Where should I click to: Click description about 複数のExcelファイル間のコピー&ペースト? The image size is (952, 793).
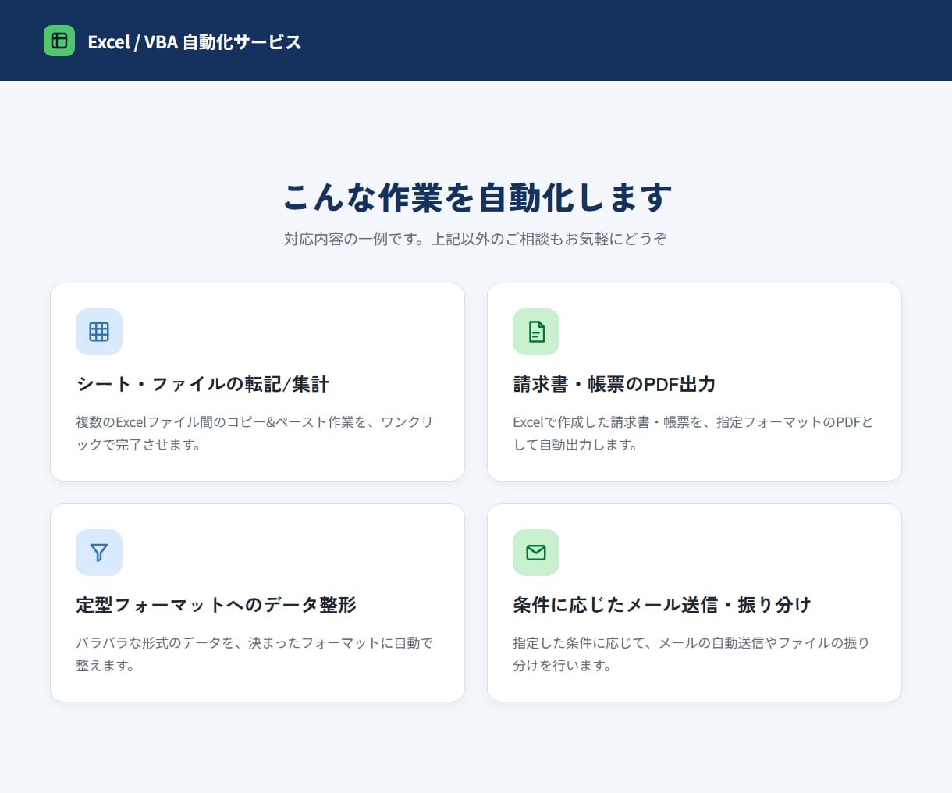254,433
